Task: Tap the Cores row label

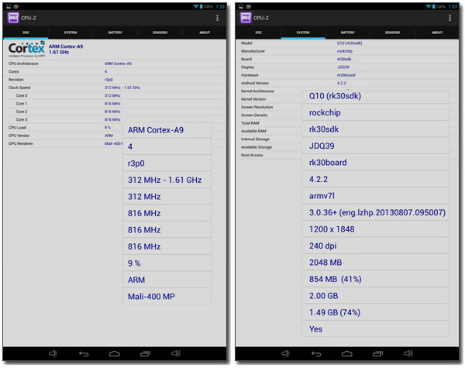Action: (x=14, y=72)
